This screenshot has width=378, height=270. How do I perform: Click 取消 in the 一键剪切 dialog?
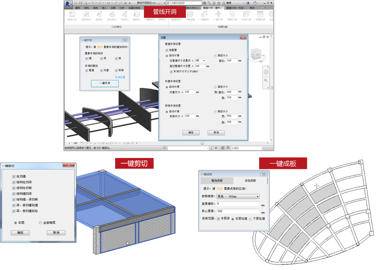click(56, 233)
